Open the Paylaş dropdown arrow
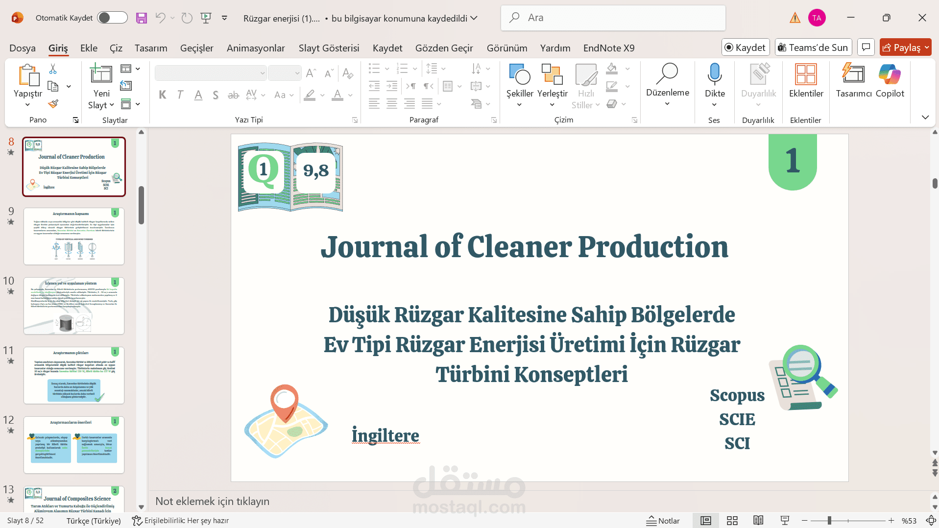This screenshot has height=528, width=939. [927, 48]
